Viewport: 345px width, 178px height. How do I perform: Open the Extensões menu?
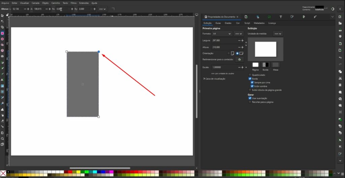84,3
